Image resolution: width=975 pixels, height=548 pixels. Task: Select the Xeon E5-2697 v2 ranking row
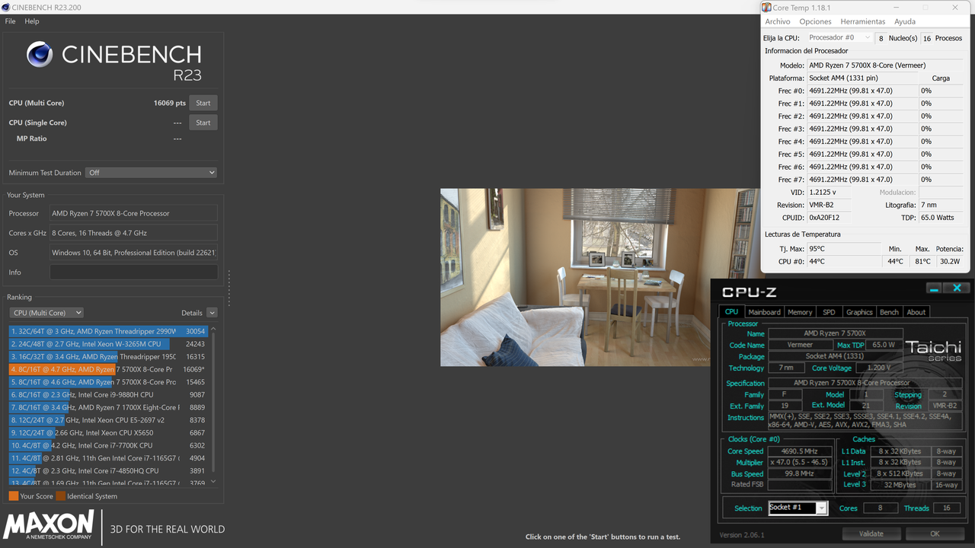pos(108,420)
